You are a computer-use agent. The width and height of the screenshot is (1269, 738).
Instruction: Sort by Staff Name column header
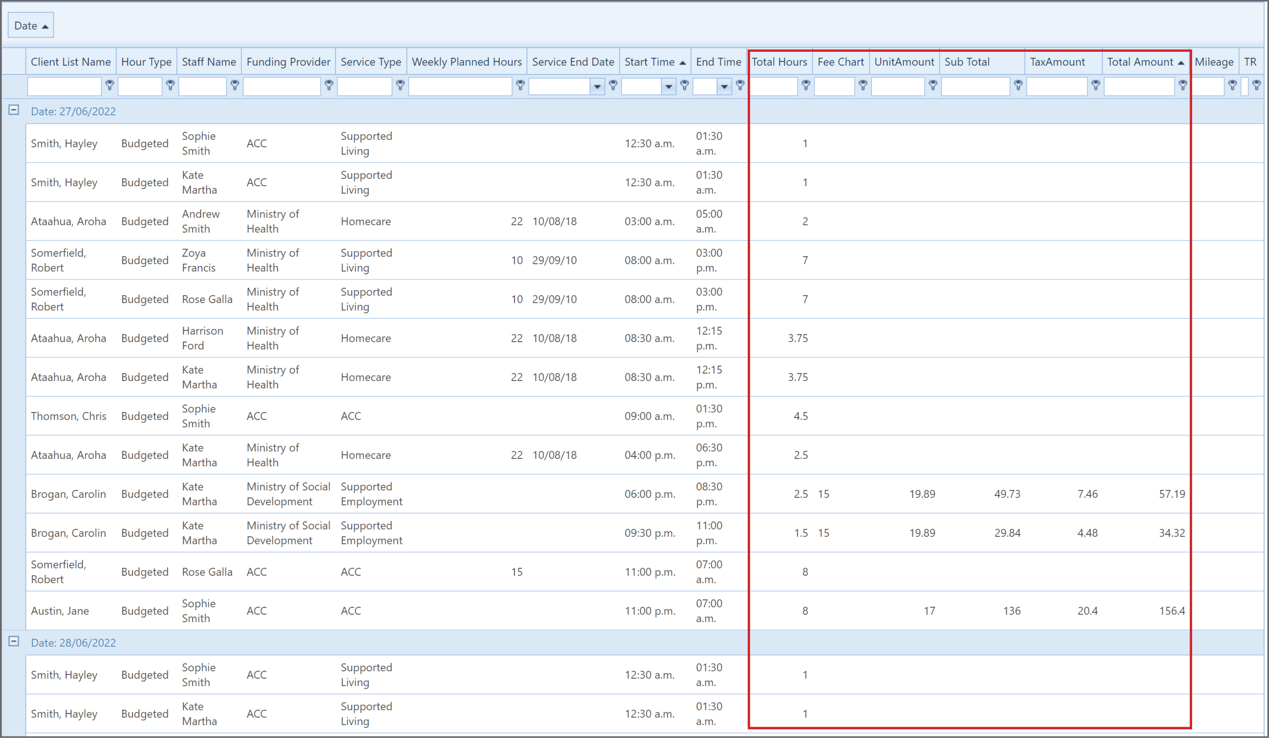point(209,62)
